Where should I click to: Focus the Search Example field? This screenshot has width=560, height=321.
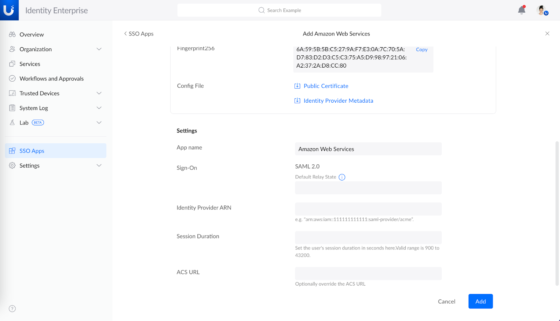279,10
